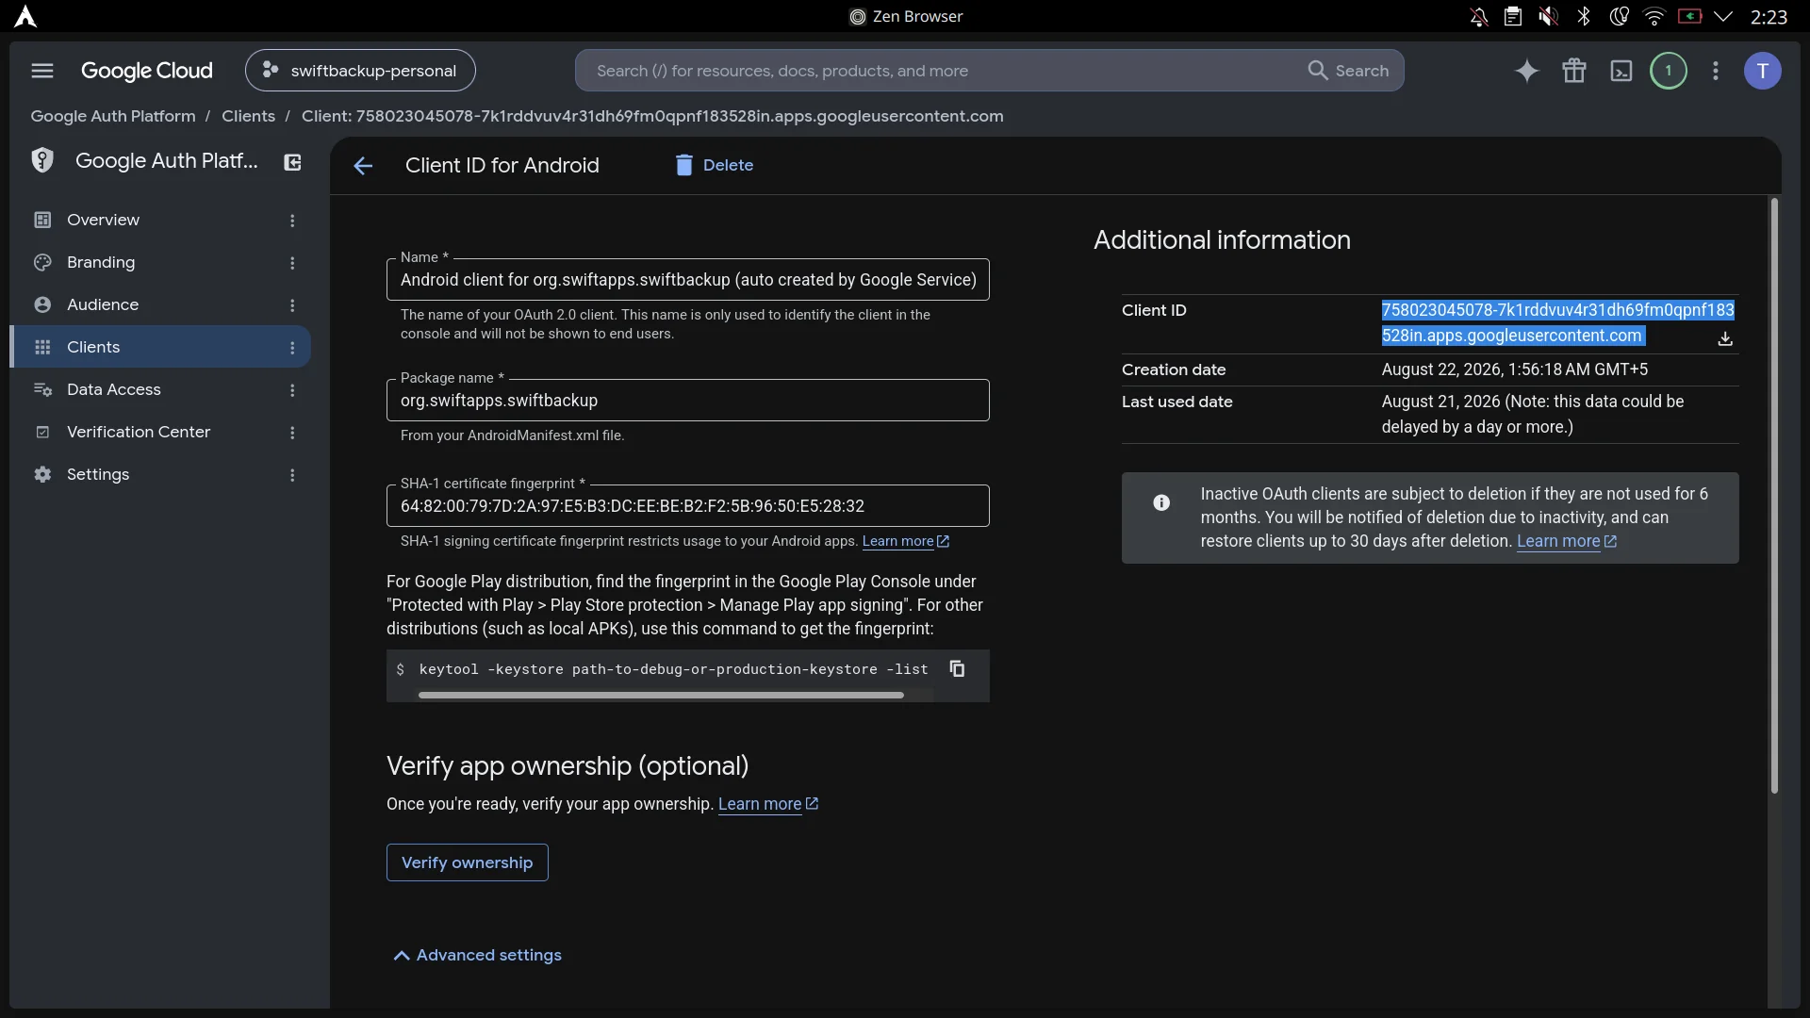Image resolution: width=1810 pixels, height=1018 pixels.
Task: Click the battery status tray icon
Action: [x=1689, y=17]
